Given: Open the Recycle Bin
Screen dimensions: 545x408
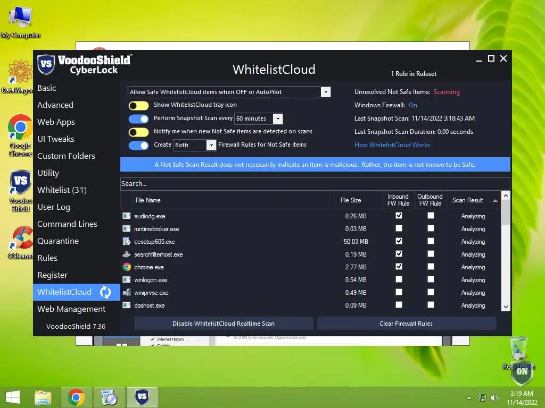Looking at the screenshot, I should pos(518,352).
